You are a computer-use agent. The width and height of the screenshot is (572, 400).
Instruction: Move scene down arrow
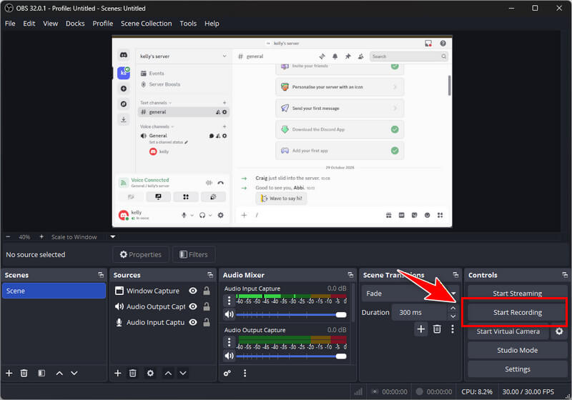click(x=74, y=373)
